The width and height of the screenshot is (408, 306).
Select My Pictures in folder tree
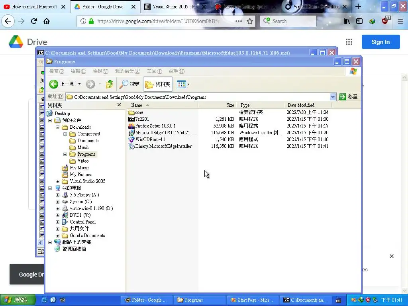click(81, 175)
